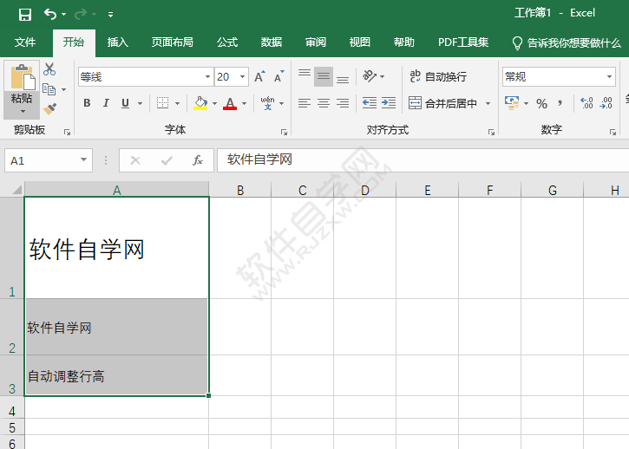
Task: Toggle Italic formatting
Action: pyautogui.click(x=106, y=103)
